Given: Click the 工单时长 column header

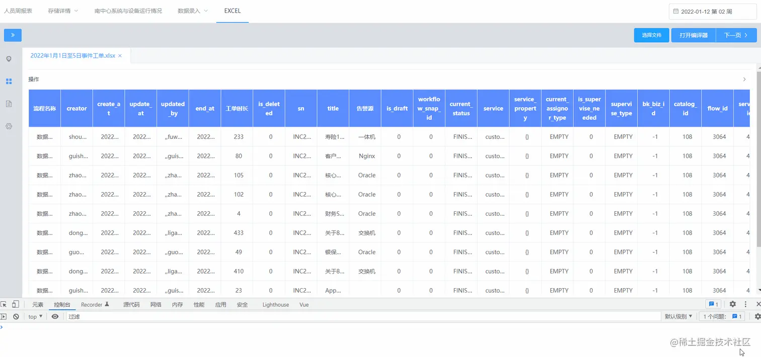Looking at the screenshot, I should (x=237, y=109).
